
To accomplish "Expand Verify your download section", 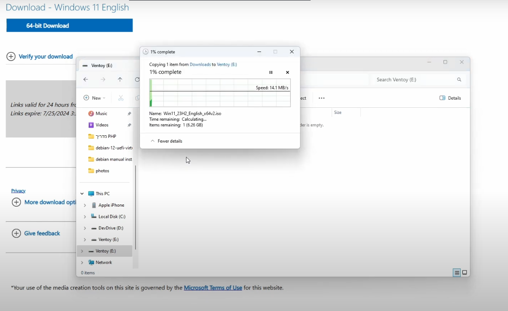I will tap(40, 56).
